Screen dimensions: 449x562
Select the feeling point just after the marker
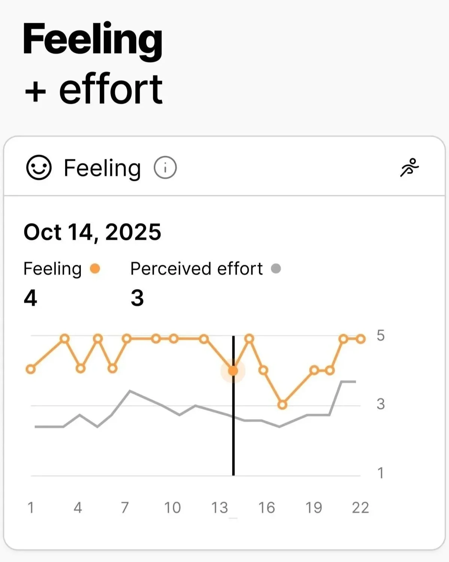point(249,339)
